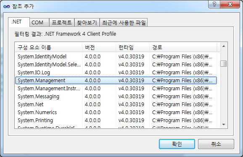Switch to the 찾아보기 tab
Viewport: 243px width, 157px height.
coord(87,23)
